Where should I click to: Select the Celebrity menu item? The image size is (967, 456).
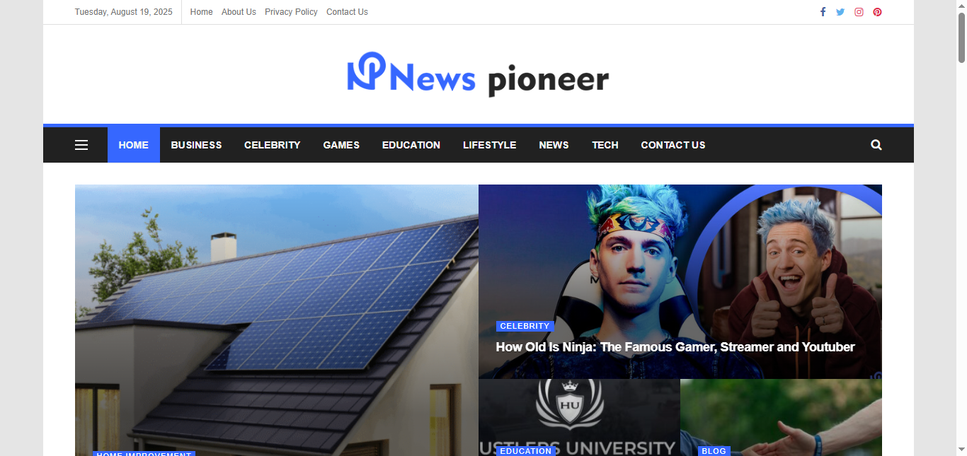pyautogui.click(x=273, y=145)
